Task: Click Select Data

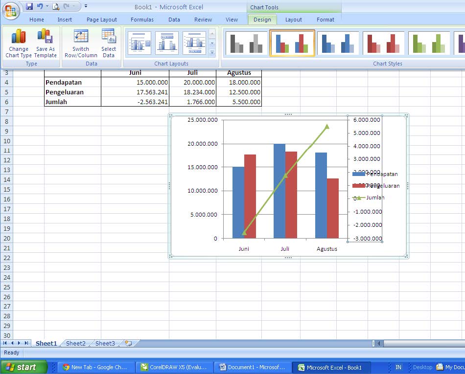Action: click(109, 43)
